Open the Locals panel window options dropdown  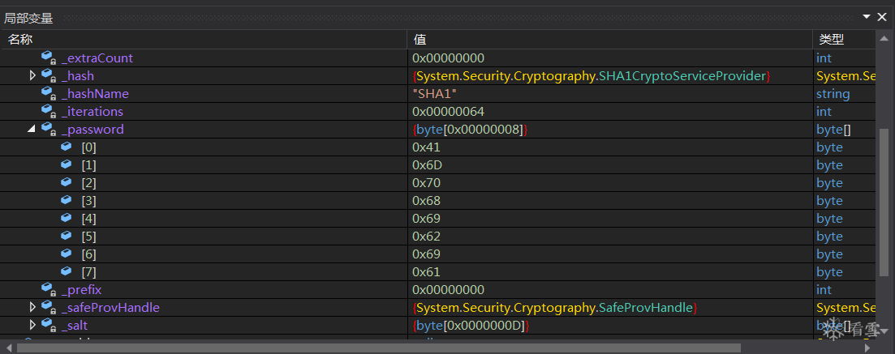tap(867, 17)
